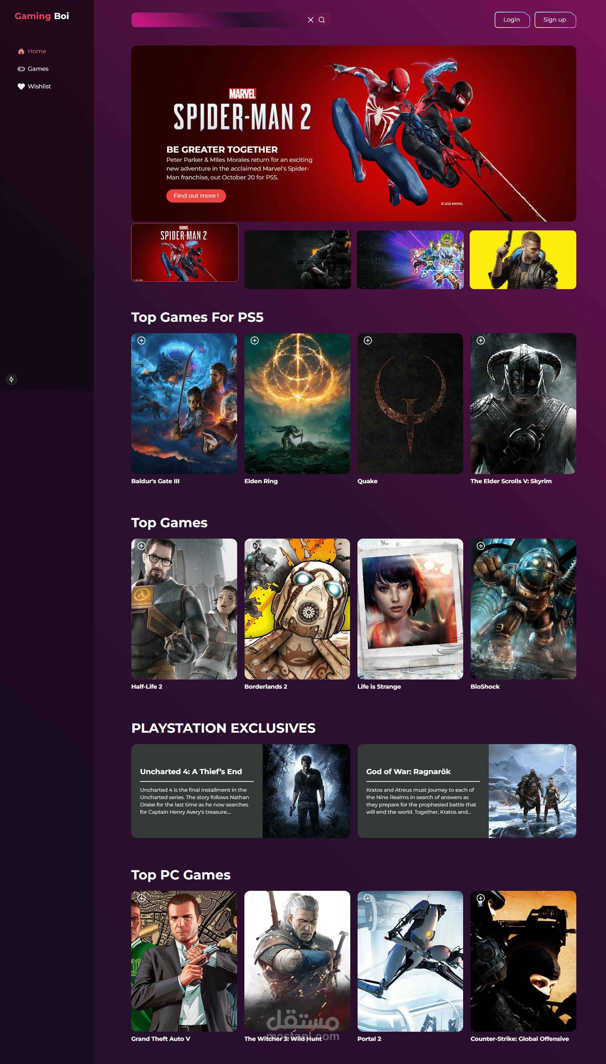Click the lightning bolt badge icon

11,379
